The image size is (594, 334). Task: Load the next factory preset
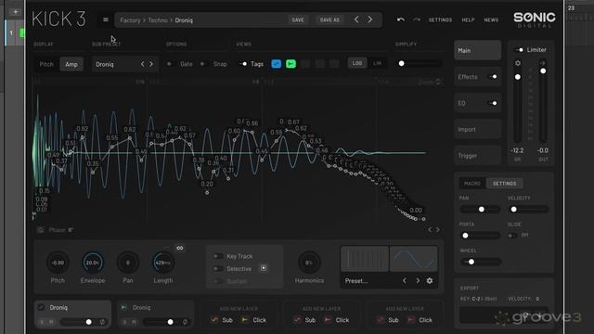click(370, 19)
